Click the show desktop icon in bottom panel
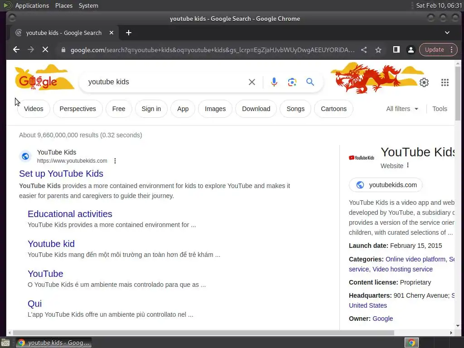 coord(5,343)
